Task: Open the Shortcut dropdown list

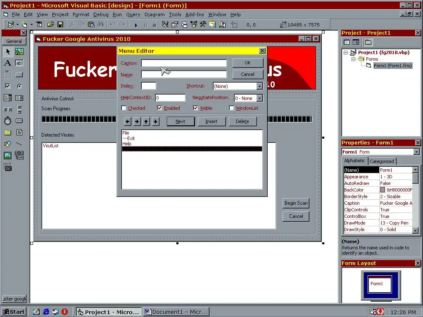Action: 259,86
